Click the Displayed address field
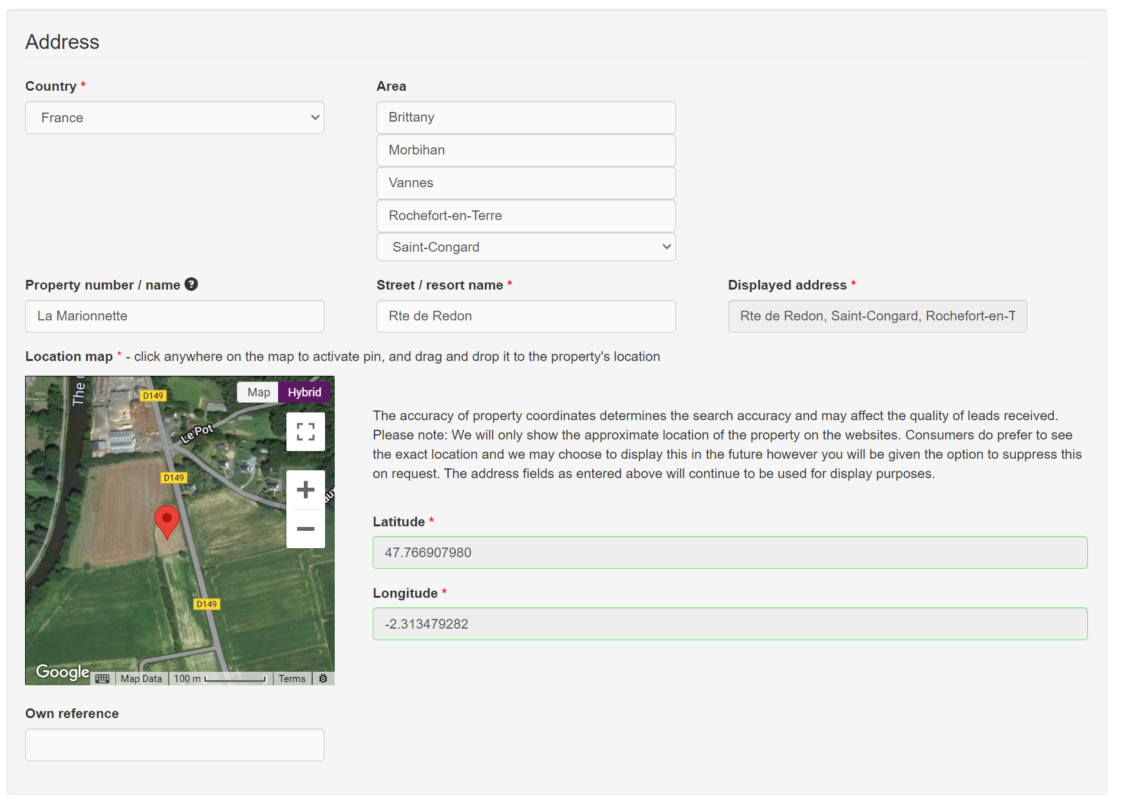The height and width of the screenshot is (803, 1122). click(877, 316)
